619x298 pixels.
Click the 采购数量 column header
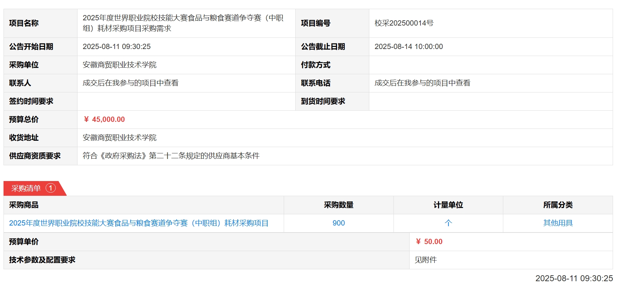point(338,205)
